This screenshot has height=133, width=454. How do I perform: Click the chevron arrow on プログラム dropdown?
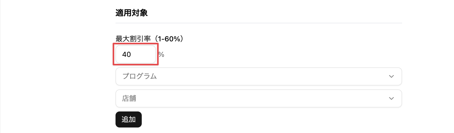[391, 76]
